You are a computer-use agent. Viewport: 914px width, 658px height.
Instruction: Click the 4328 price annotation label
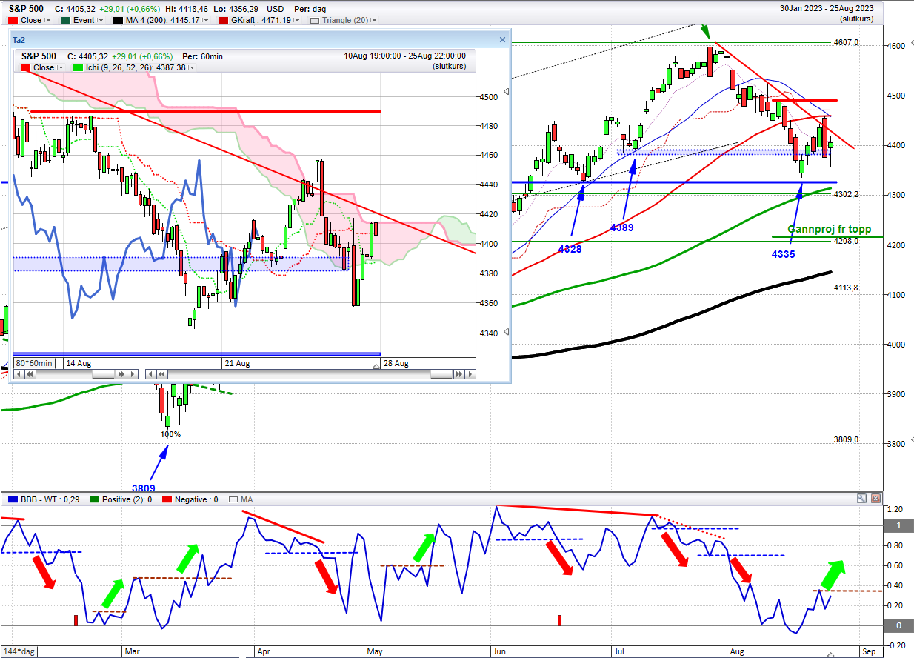570,250
